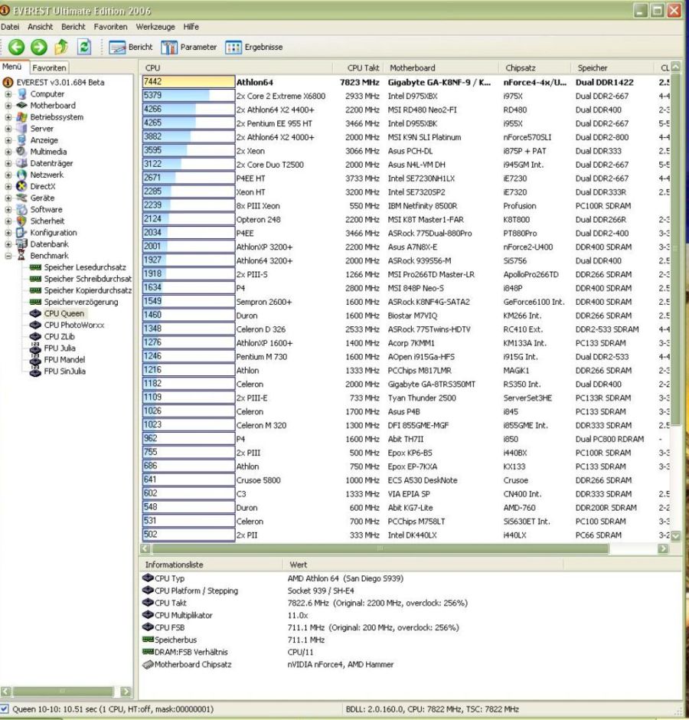Expand the Computer tree node
Screen dimensions: 689x720
coord(8,94)
